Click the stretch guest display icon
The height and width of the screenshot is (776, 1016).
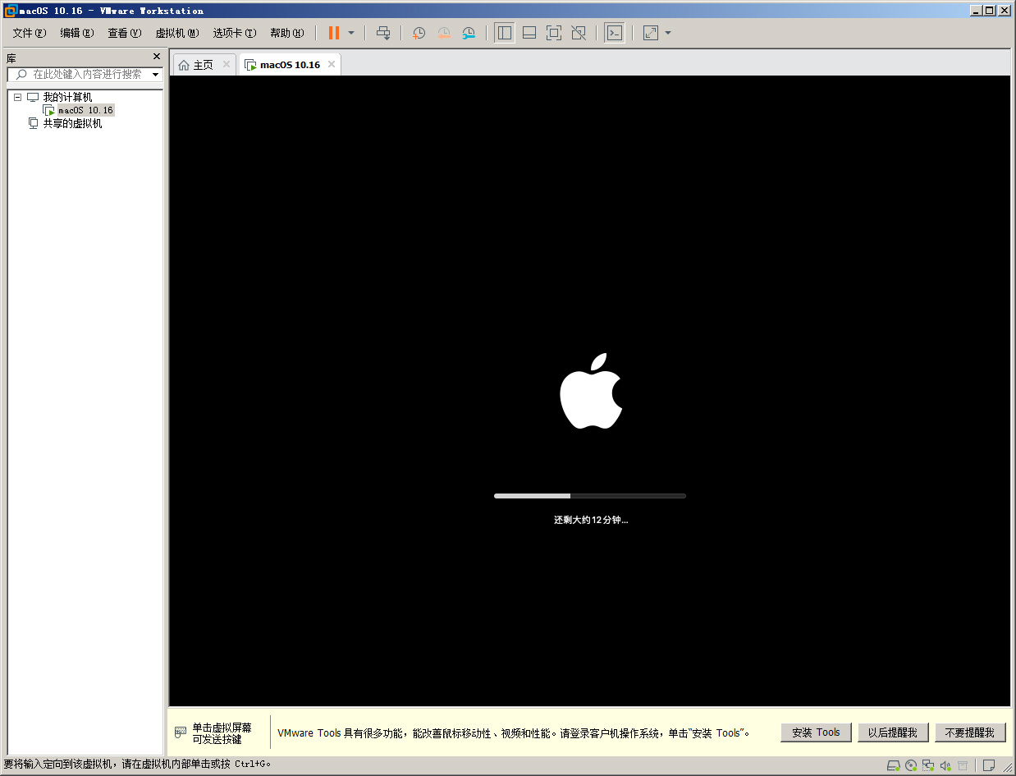[x=651, y=33]
